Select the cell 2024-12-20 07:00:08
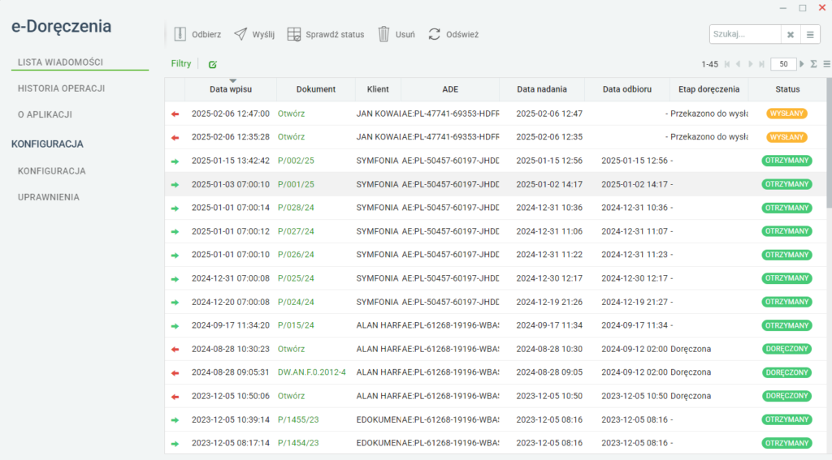Image resolution: width=832 pixels, height=460 pixels. 230,302
